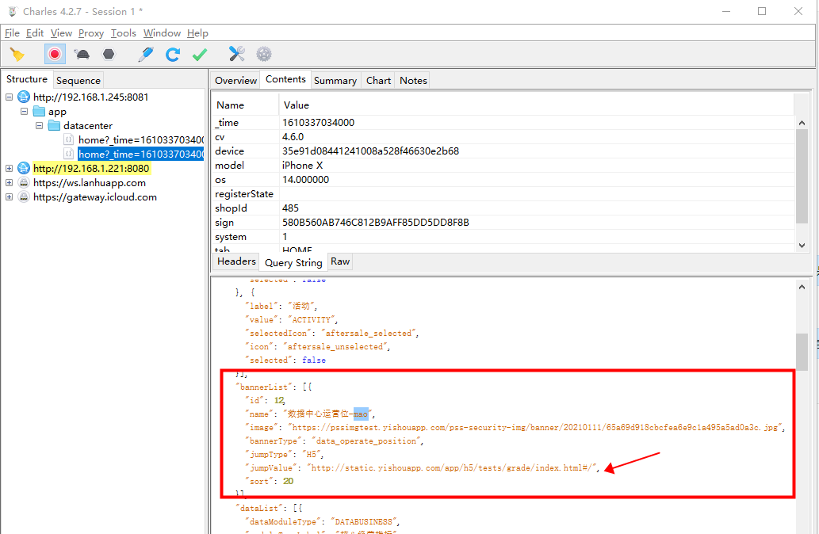Switch to the Structure tab
819x534 pixels.
pos(27,79)
